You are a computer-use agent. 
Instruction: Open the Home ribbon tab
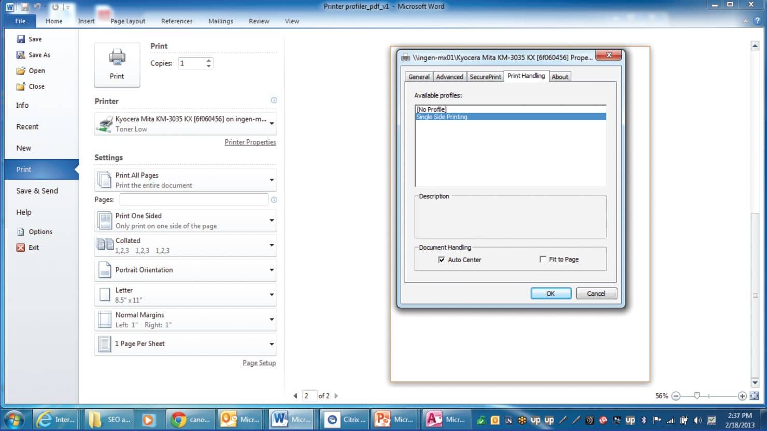(x=54, y=21)
